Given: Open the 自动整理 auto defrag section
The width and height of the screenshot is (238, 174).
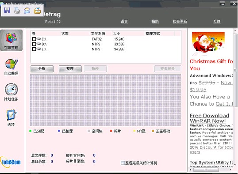Looking at the screenshot, I should pos(11,67).
